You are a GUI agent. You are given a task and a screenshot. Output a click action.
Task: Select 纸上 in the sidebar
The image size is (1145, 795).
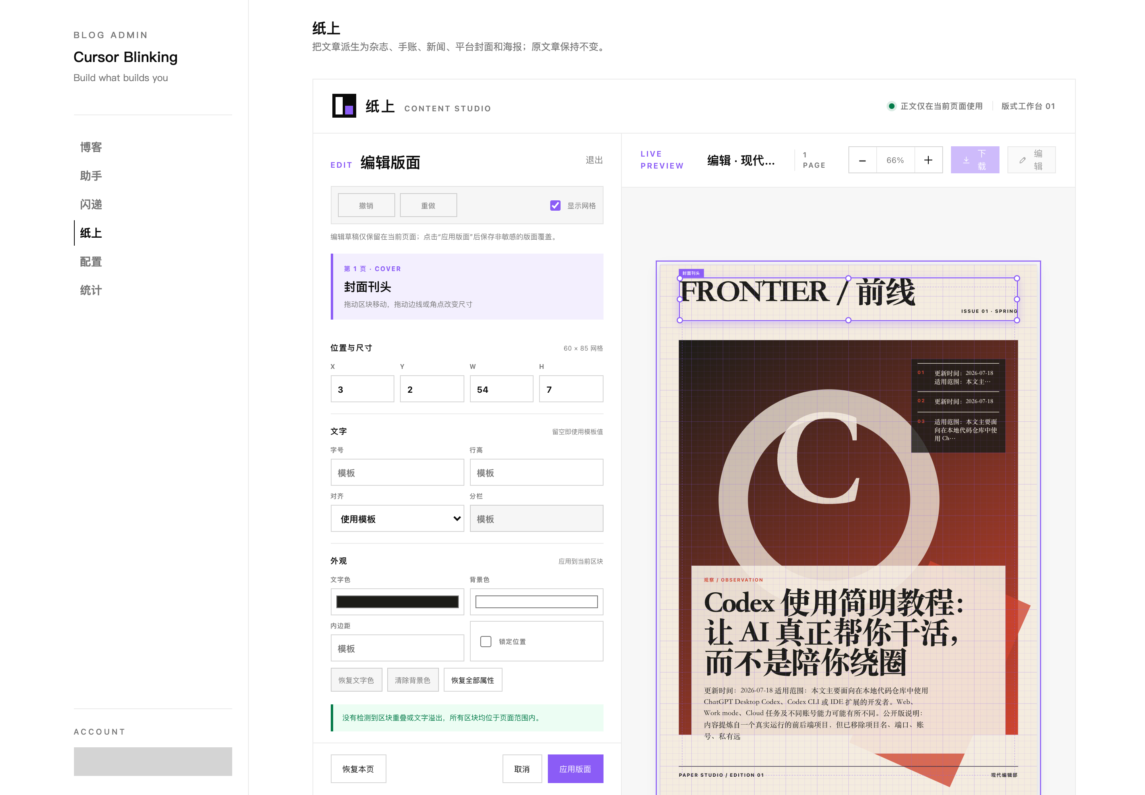91,233
